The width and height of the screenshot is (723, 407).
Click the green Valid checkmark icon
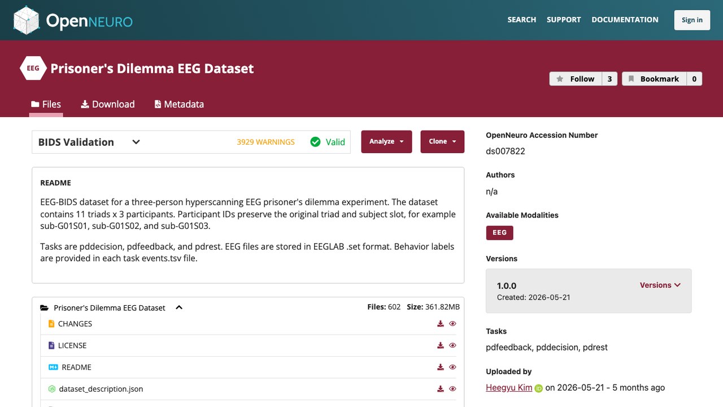coord(316,142)
